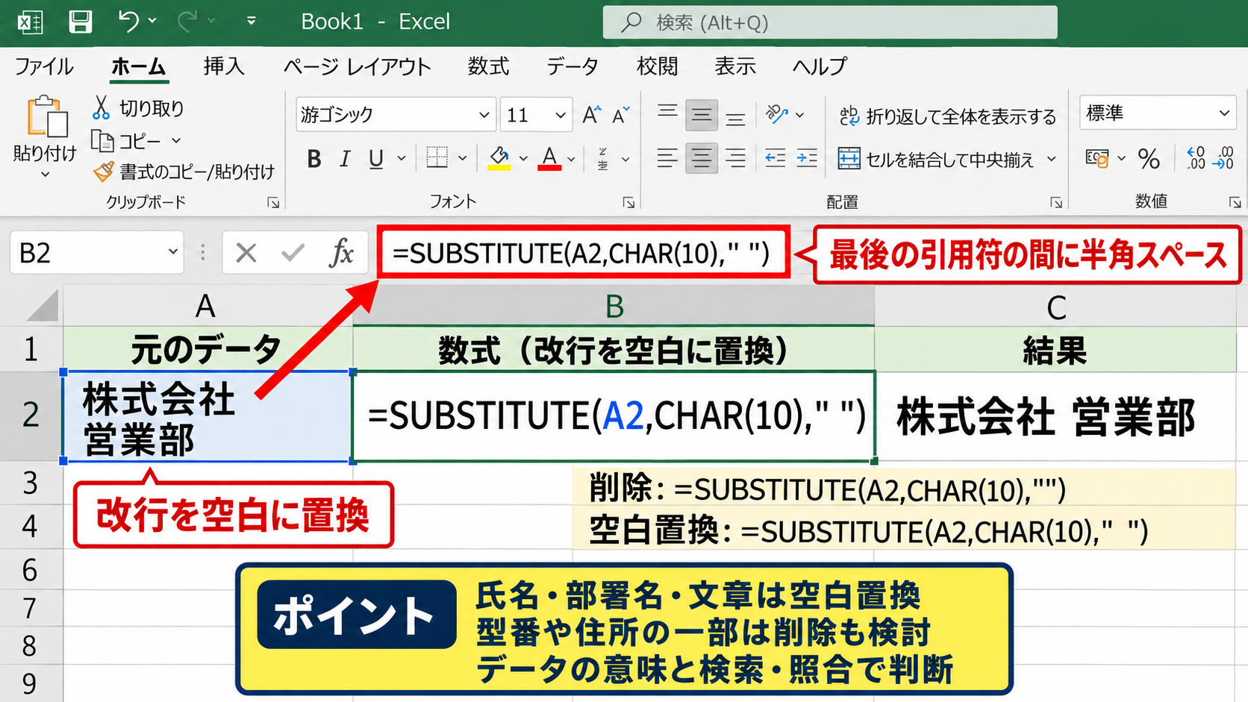Toggle Italic formatting
The width and height of the screenshot is (1248, 702).
pyautogui.click(x=345, y=158)
